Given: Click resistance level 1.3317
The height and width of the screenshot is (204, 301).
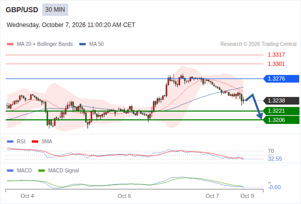Looking at the screenshot, I should (276, 55).
